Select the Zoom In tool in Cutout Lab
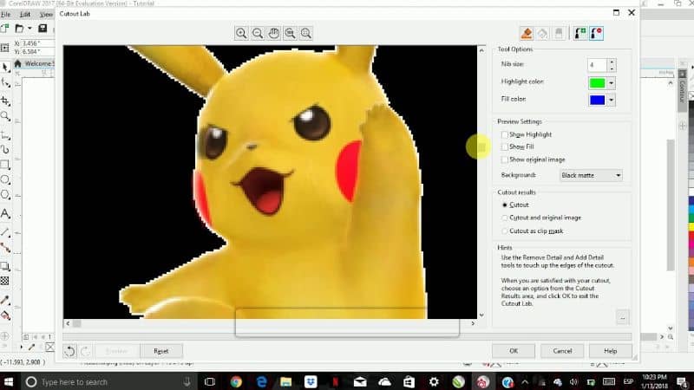 241,33
